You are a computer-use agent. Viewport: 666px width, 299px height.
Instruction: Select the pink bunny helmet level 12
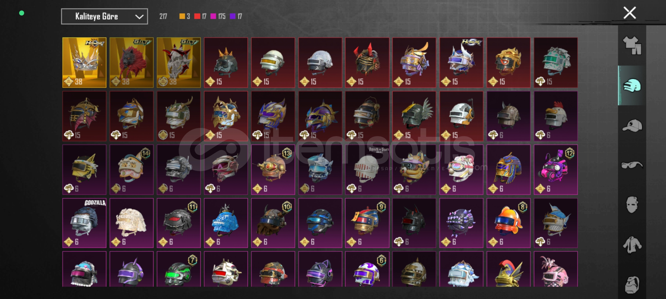(x=556, y=169)
